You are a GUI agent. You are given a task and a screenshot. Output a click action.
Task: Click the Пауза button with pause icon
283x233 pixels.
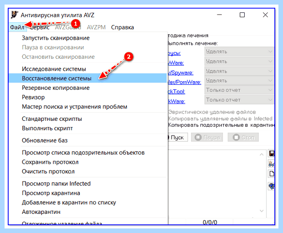tap(207, 137)
